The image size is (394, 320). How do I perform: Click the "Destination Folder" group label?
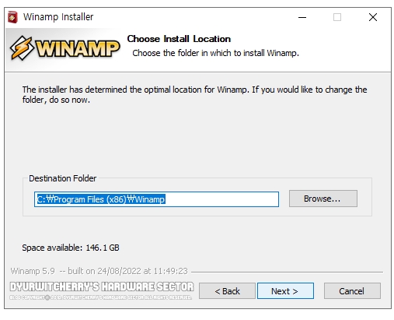(62, 178)
